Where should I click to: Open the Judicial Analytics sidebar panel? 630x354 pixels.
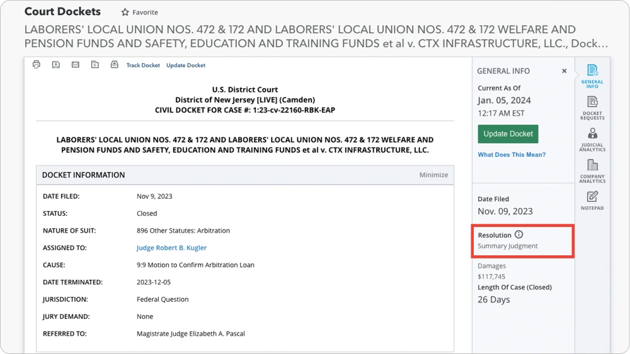coord(592,139)
